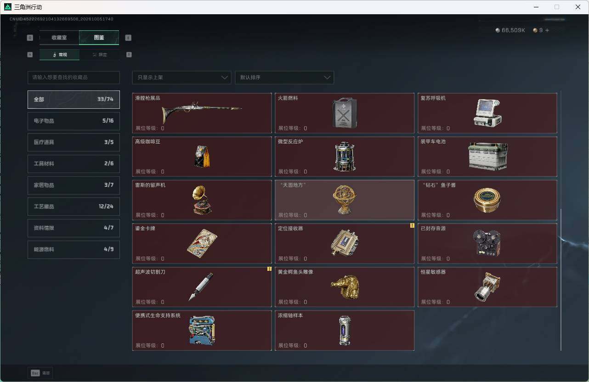The width and height of the screenshot is (589, 382).
Task: Select the 常规 sub-tab
Action: coord(59,55)
